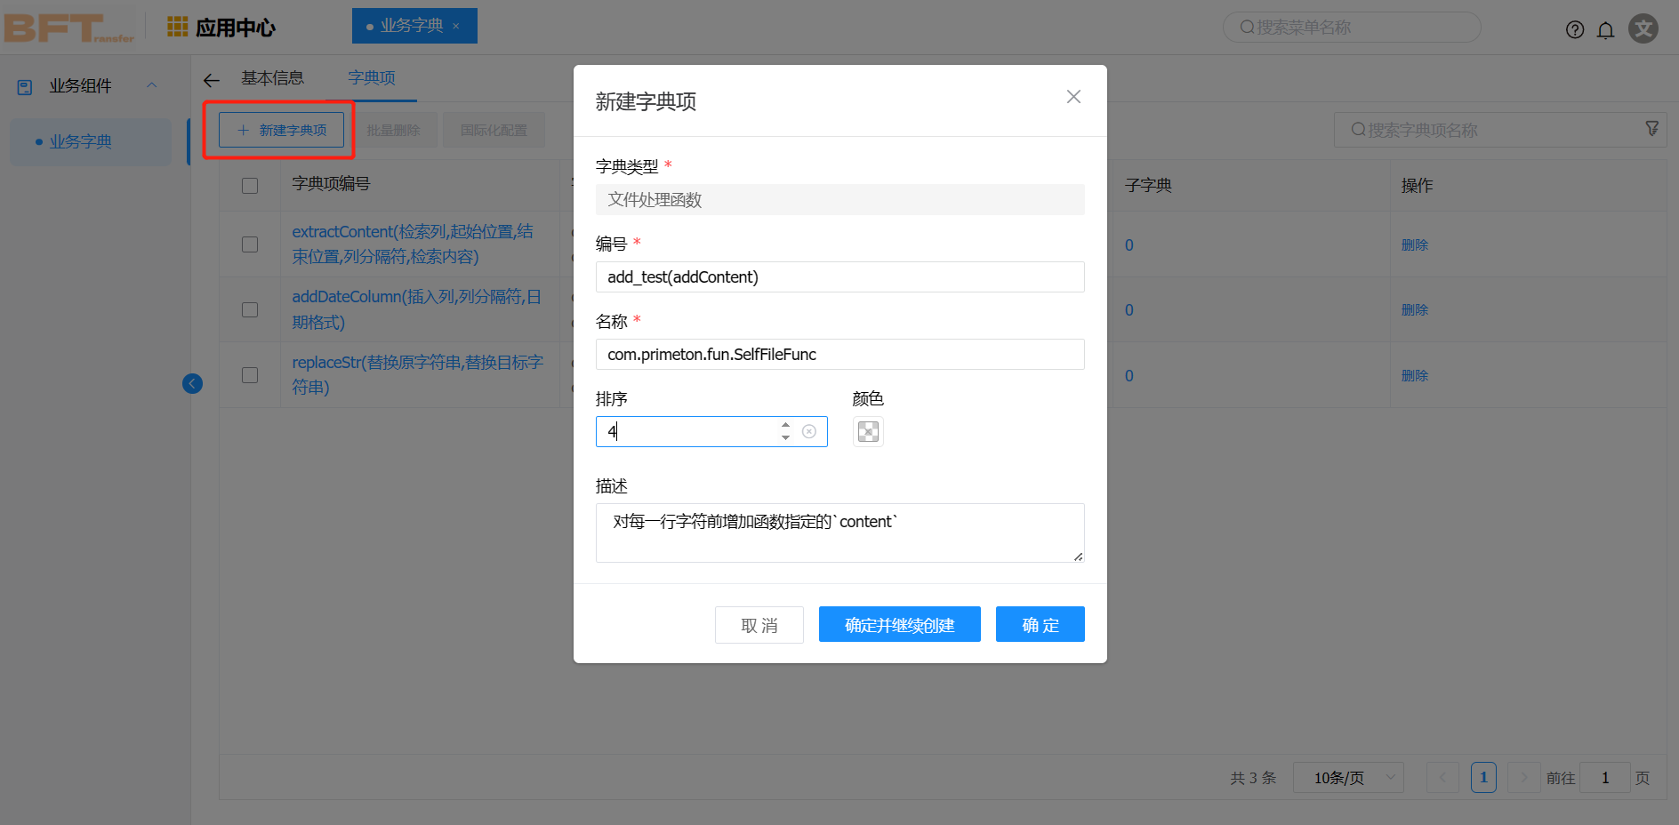Collapse the left sidebar using the blue chevron
1679x825 pixels.
(192, 383)
